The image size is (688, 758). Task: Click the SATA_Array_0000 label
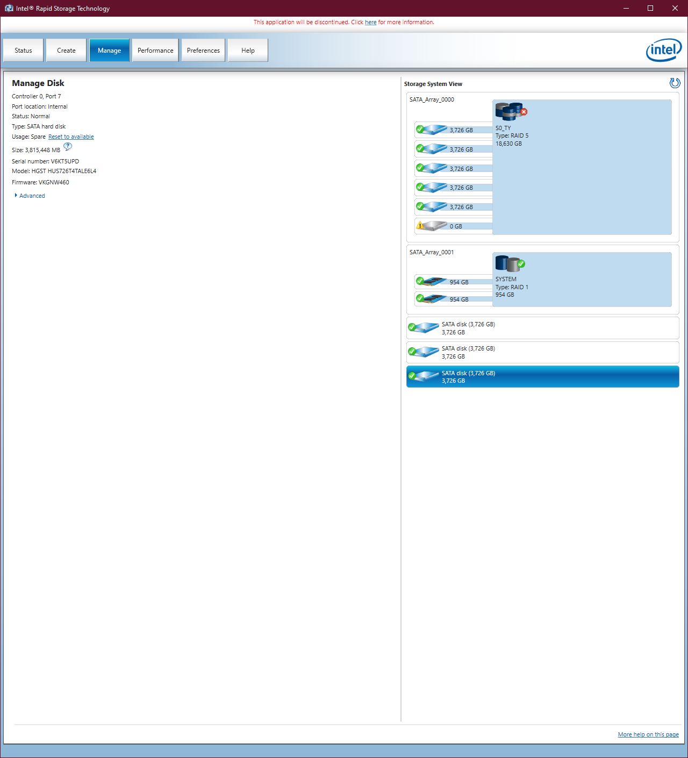432,99
